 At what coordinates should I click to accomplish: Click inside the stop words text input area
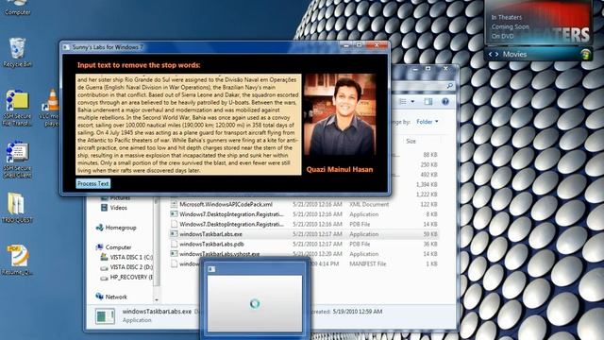(189, 125)
